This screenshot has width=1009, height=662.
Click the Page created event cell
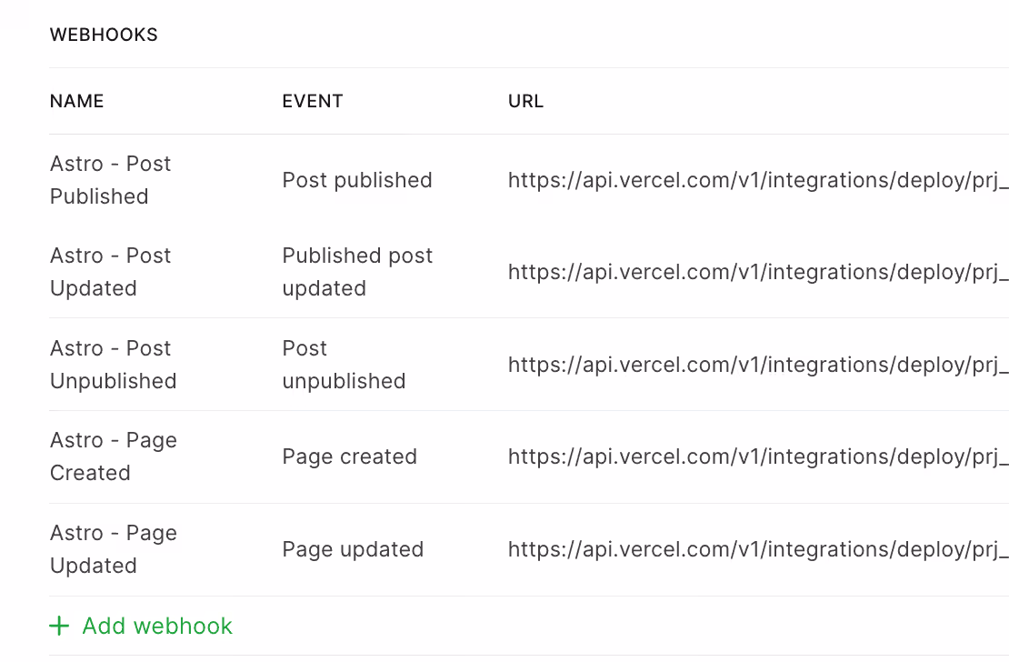point(349,456)
